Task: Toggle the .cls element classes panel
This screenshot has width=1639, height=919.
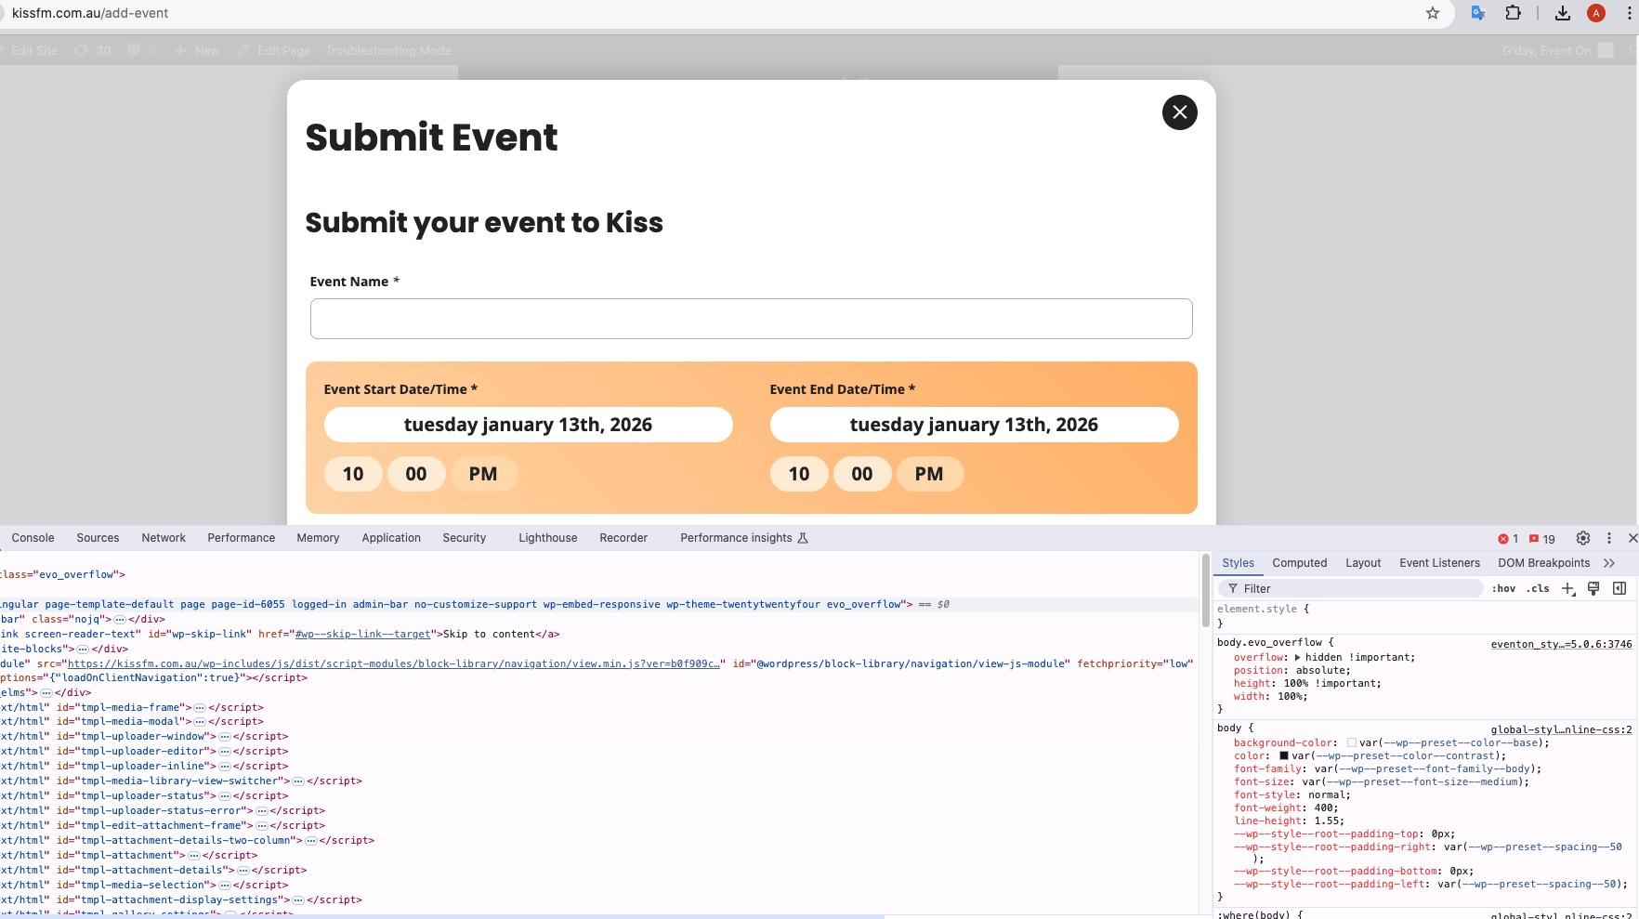Action: [x=1538, y=588]
